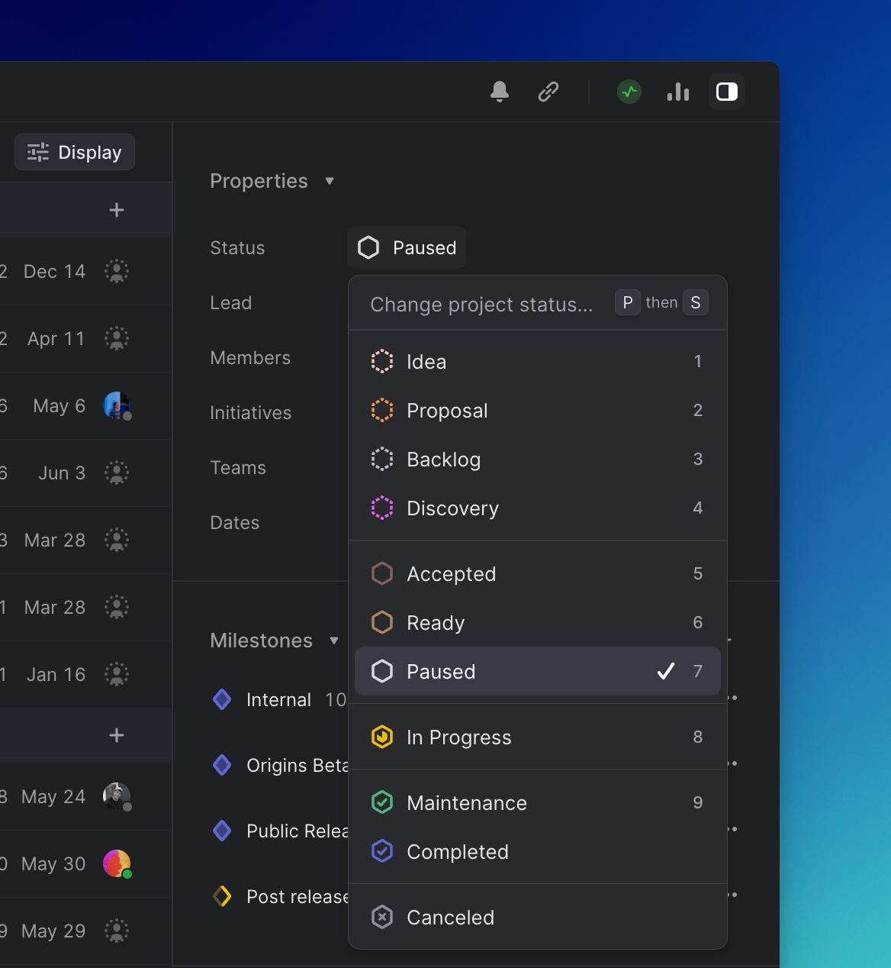Screen dimensions: 891x968
Task: Select Maintenance status option
Action: (x=538, y=802)
